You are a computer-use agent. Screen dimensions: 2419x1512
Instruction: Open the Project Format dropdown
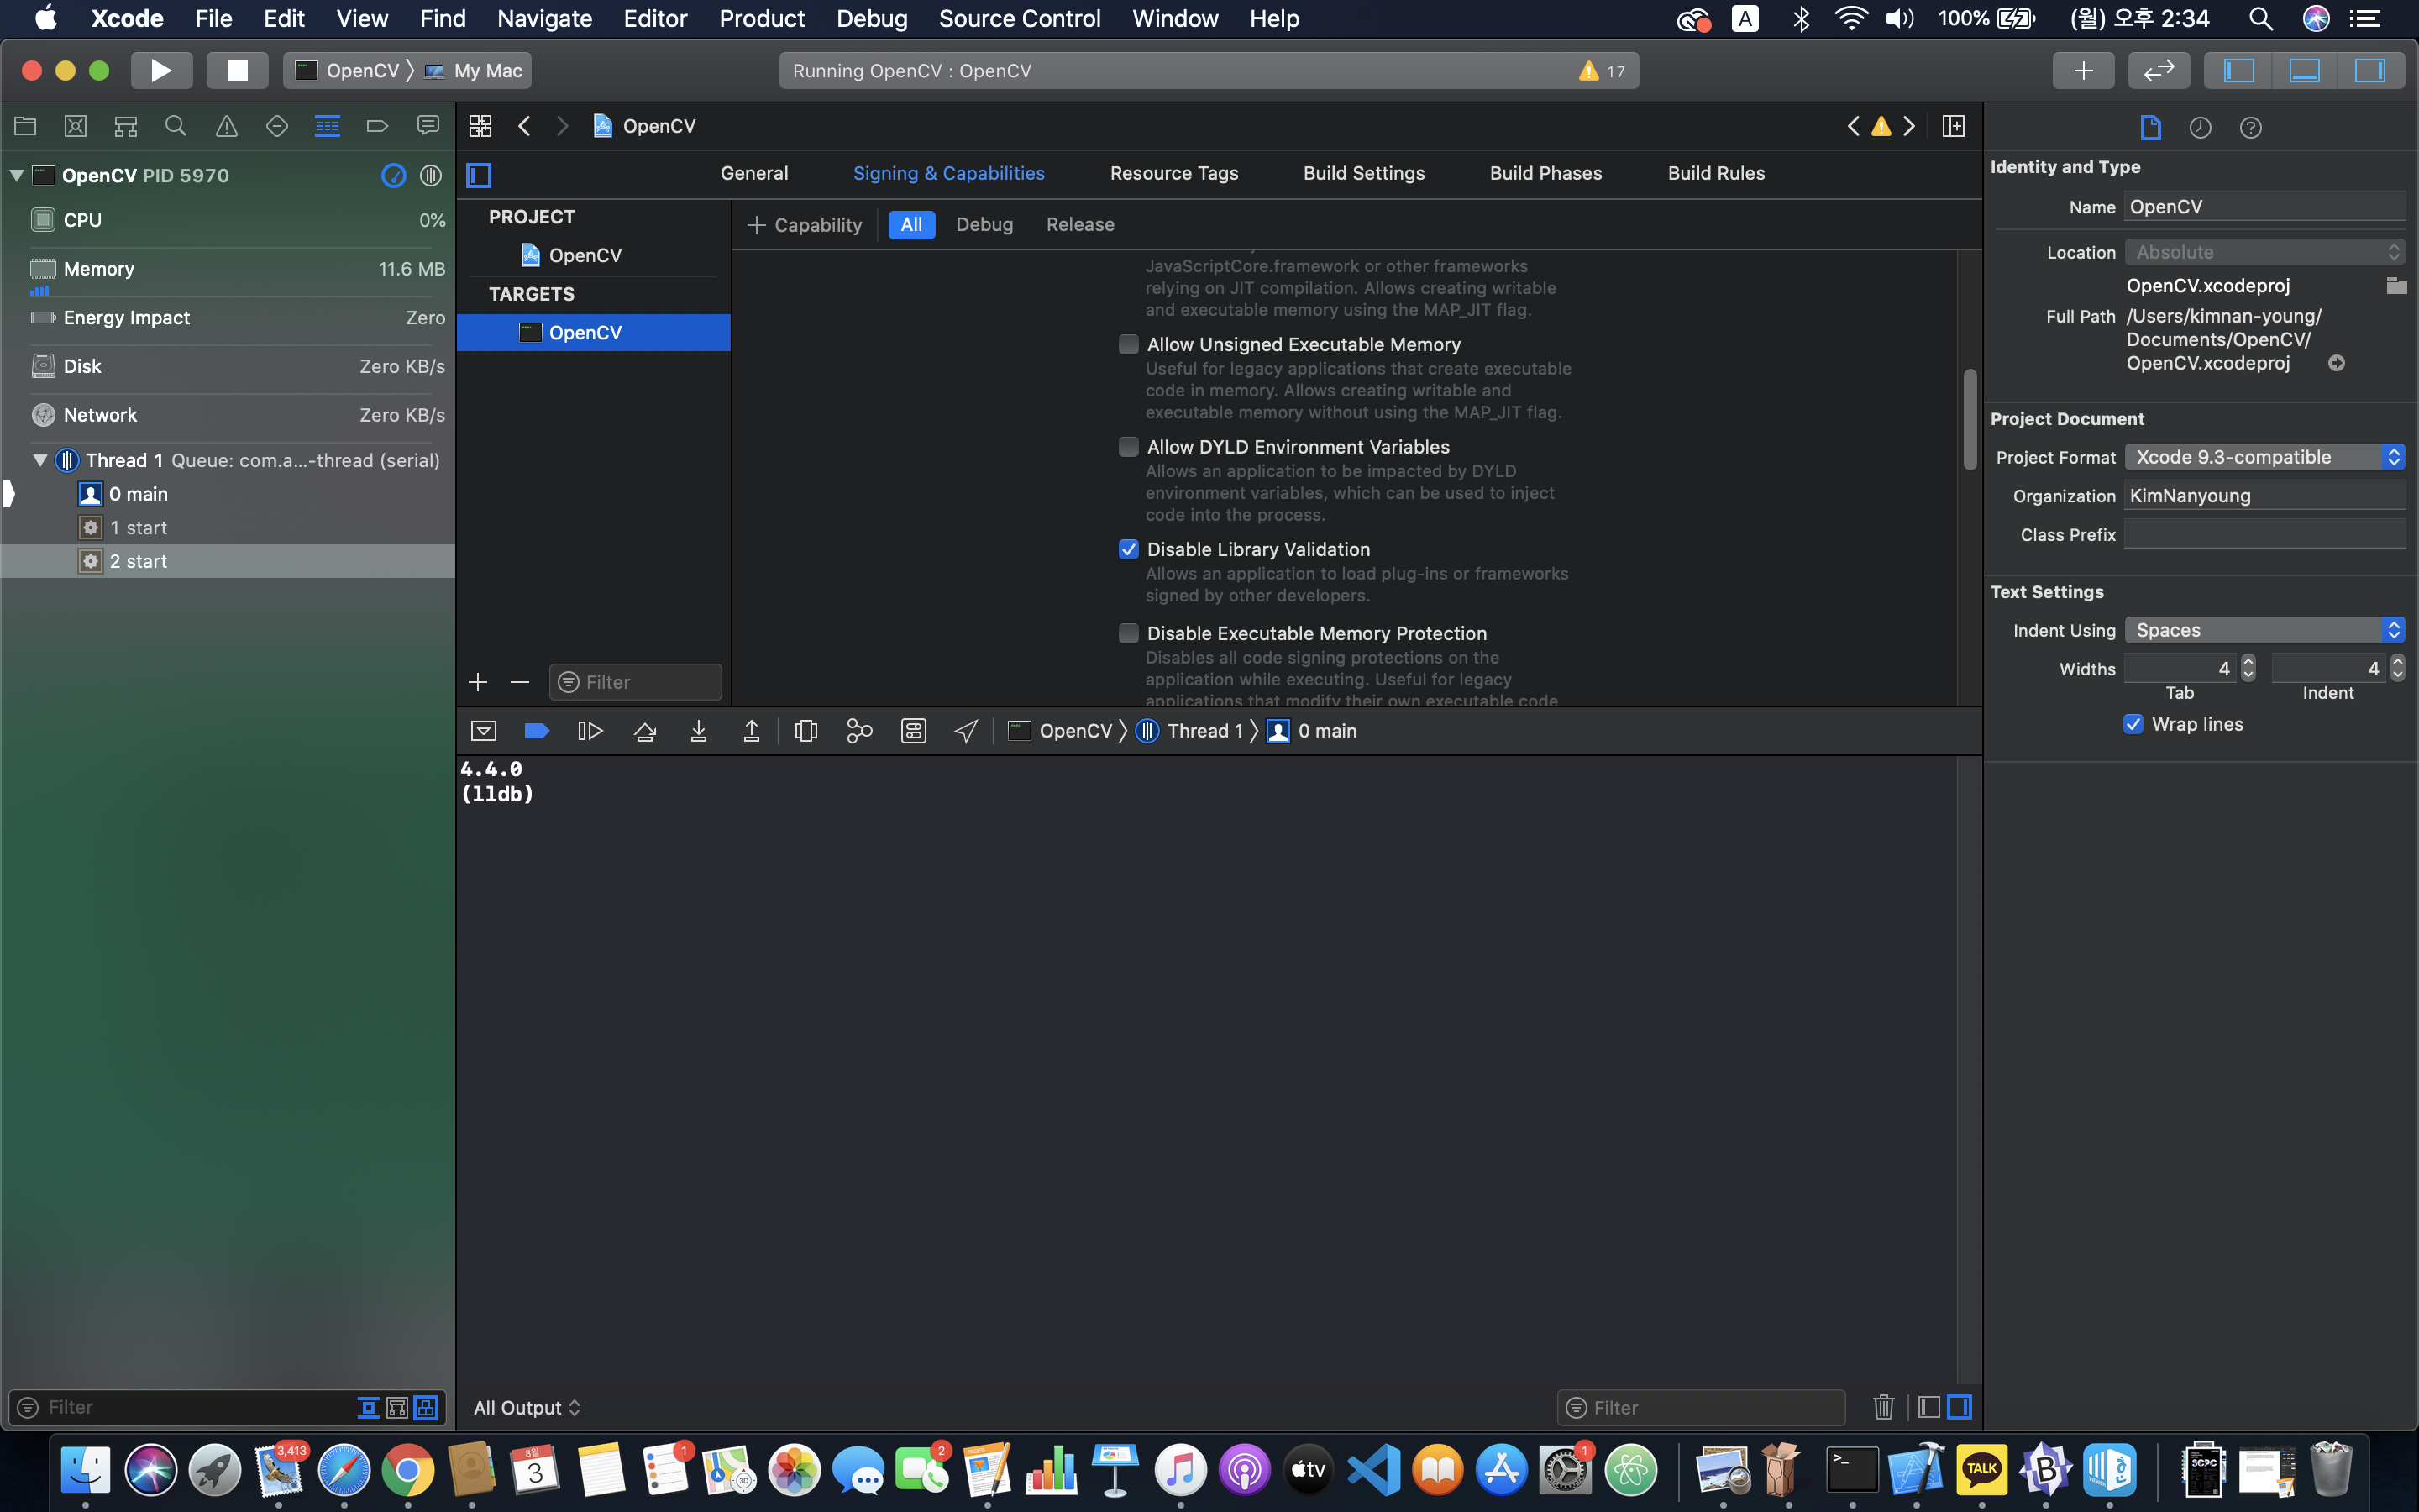coord(2264,457)
